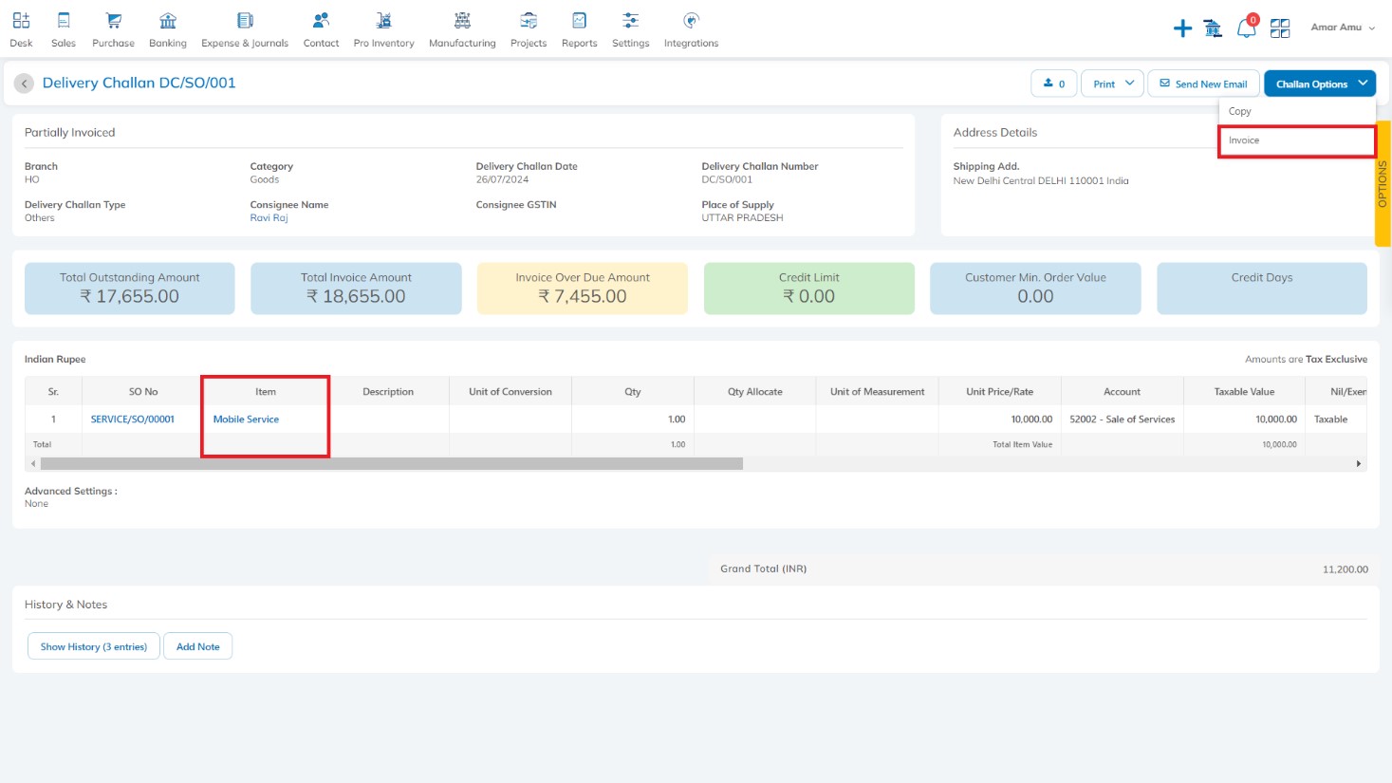Open the Mobile Service item link
This screenshot has width=1392, height=783.
246,419
